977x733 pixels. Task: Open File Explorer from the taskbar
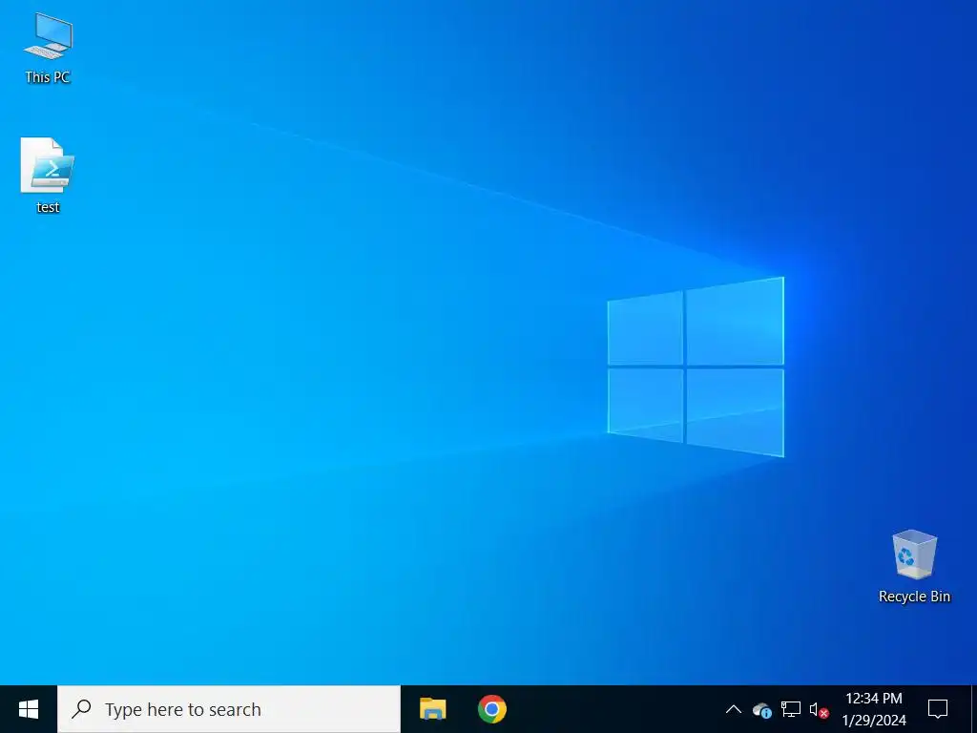[432, 709]
